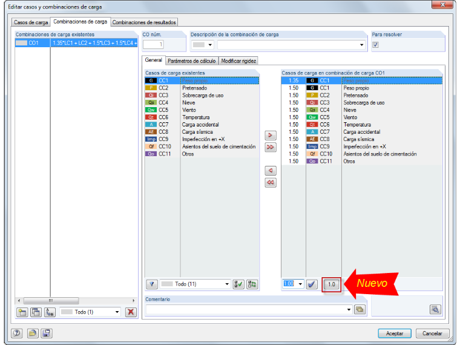
Task: Click invert selection icon in load cases
Action: [252, 284]
